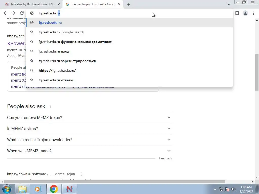The width and height of the screenshot is (259, 194).
Task: Expand the 'When was MEMZ made?' question
Action: coord(89,151)
